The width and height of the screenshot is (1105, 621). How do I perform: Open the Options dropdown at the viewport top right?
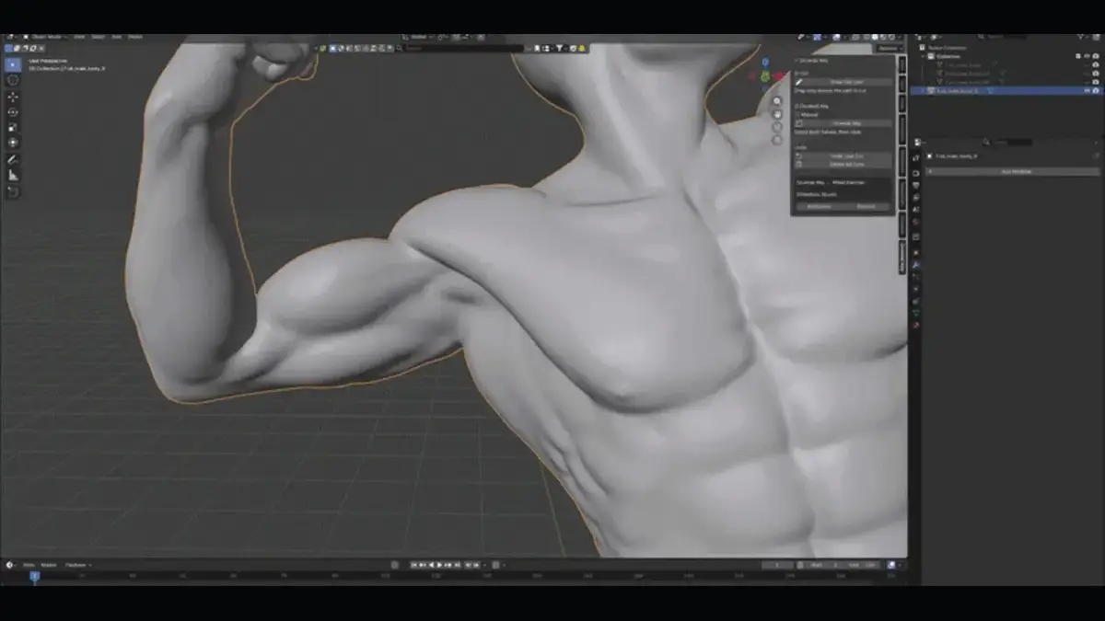889,48
